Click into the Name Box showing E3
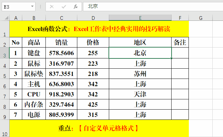The width and height of the screenshot is (223, 137). [x=18, y=7]
